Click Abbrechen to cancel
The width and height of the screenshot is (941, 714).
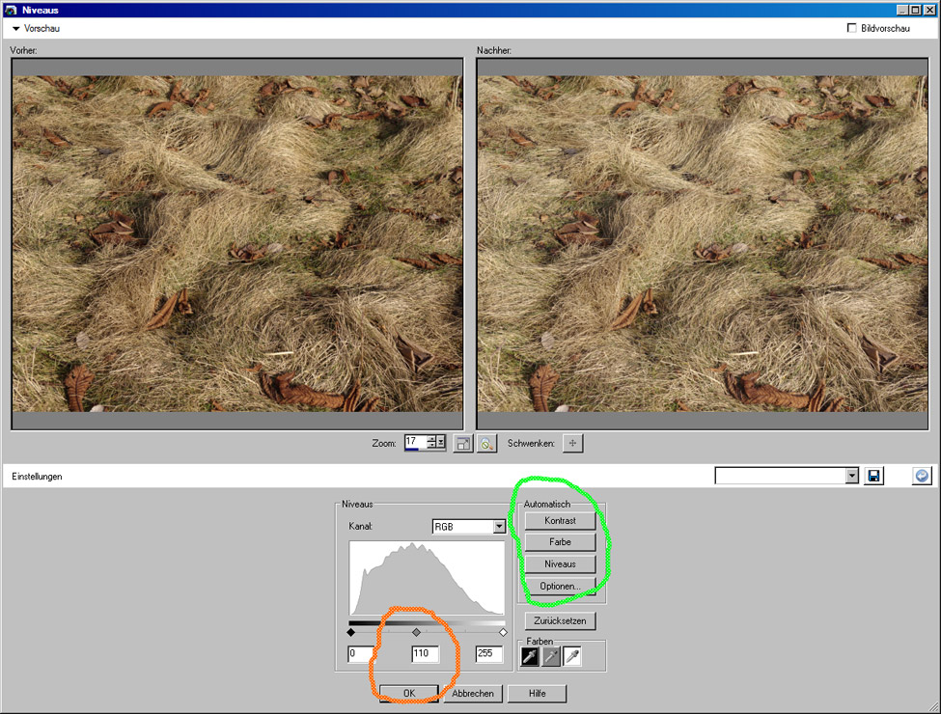[473, 693]
